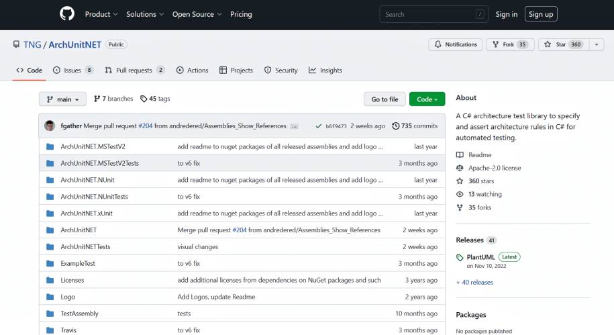Open the Insights tab
This screenshot has width=614, height=335.
click(325, 70)
